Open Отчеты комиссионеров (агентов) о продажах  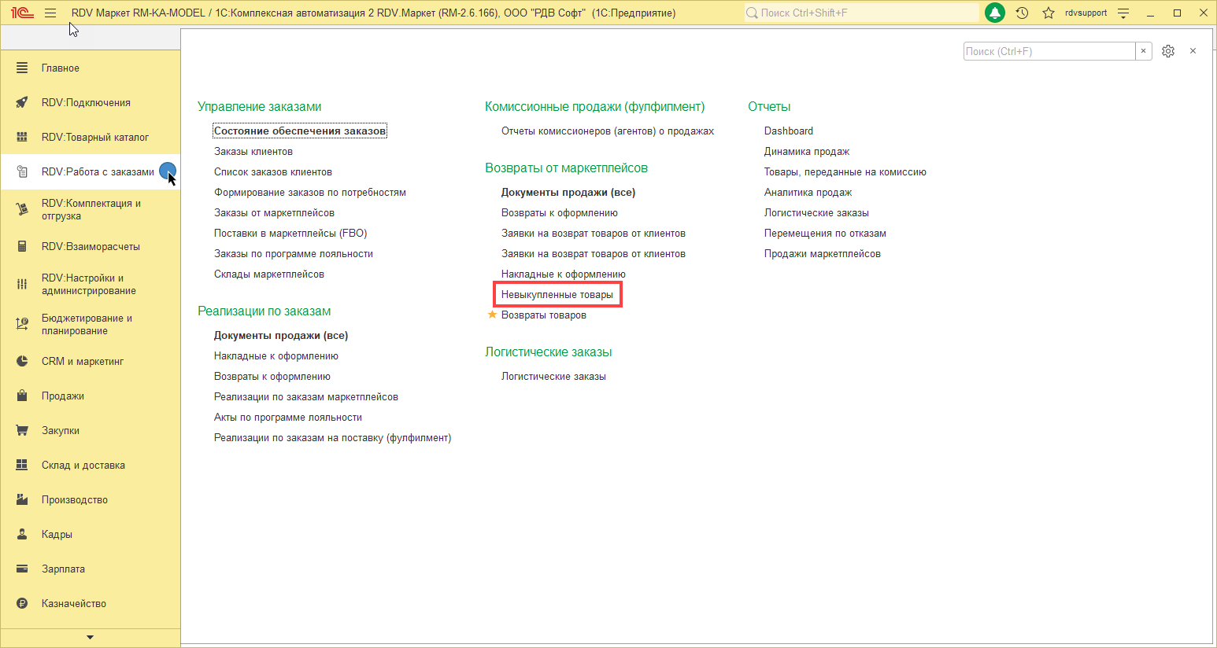(608, 131)
